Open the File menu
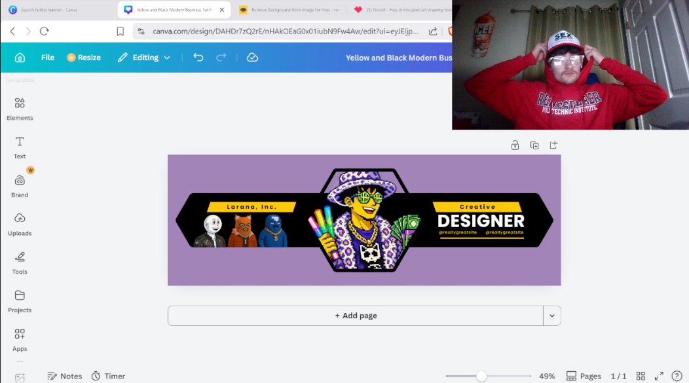The height and width of the screenshot is (383, 689). [47, 58]
